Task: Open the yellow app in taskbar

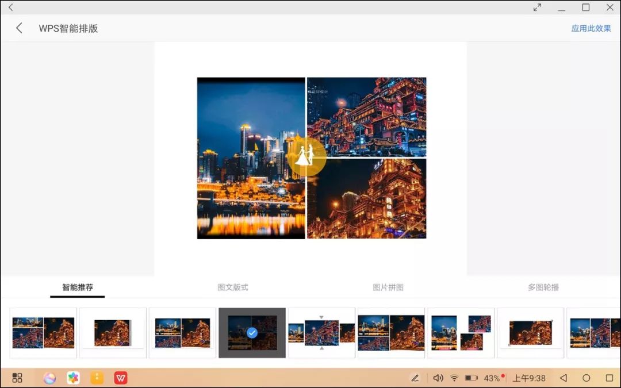Action: pos(97,378)
